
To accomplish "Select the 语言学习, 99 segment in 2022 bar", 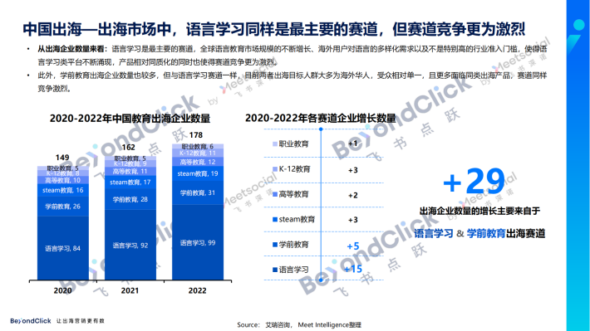I will (x=198, y=242).
